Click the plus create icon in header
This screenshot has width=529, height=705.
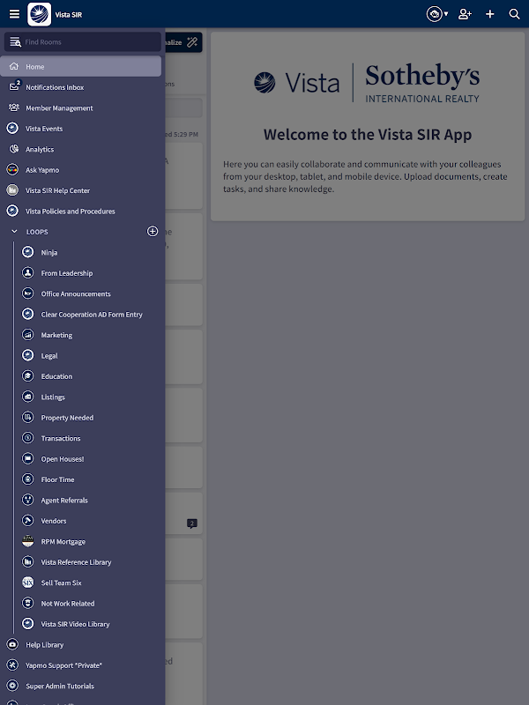(490, 14)
